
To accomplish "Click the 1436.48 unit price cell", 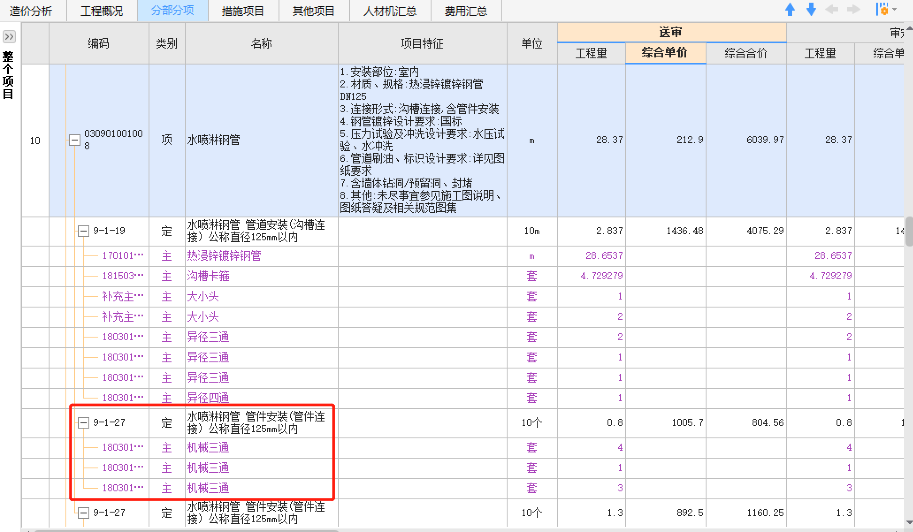I will click(x=665, y=231).
